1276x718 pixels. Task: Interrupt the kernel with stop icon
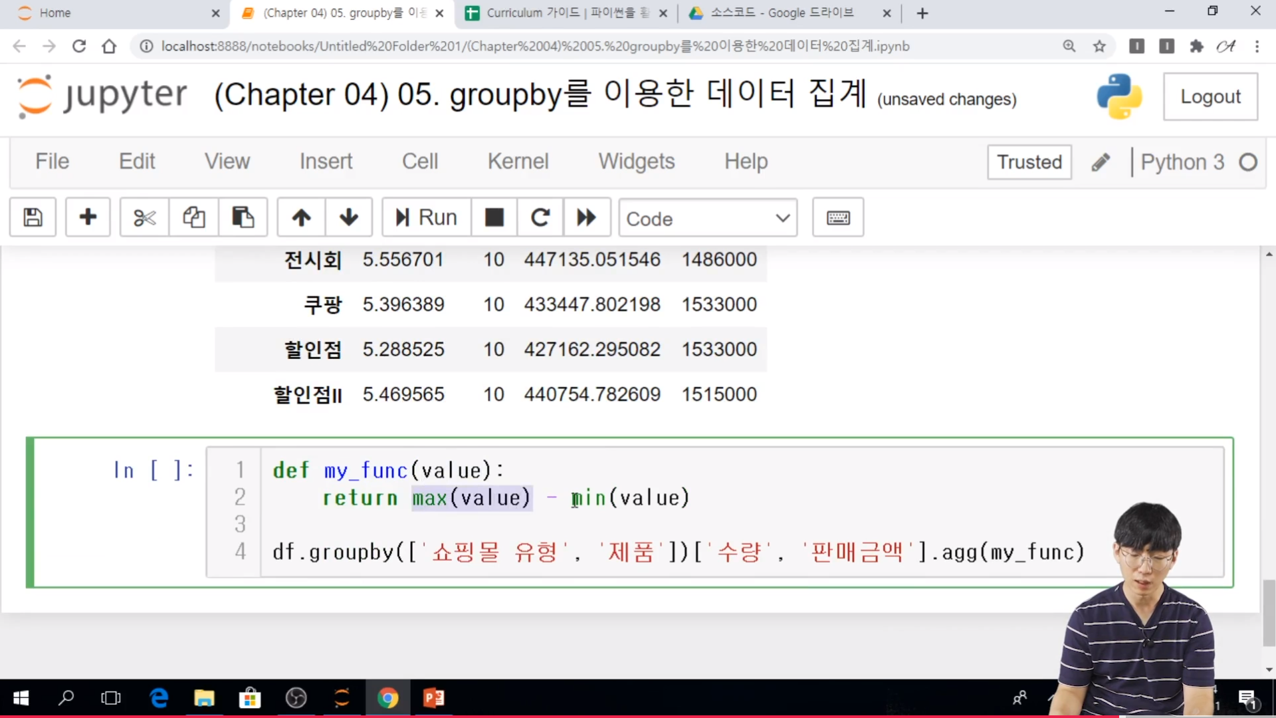(x=494, y=217)
